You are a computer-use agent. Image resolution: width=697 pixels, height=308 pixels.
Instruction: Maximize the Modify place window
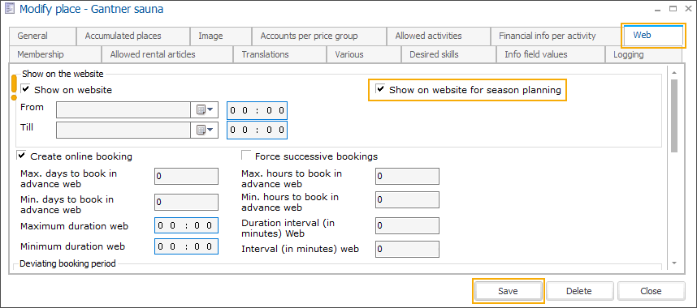click(x=673, y=9)
